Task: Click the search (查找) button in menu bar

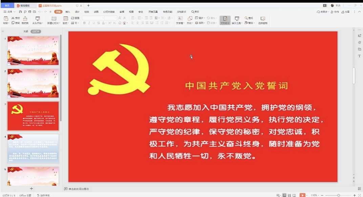Action: coord(195,11)
